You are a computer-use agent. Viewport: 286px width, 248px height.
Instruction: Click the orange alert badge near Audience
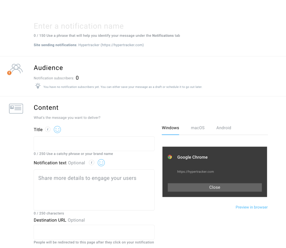point(9,73)
